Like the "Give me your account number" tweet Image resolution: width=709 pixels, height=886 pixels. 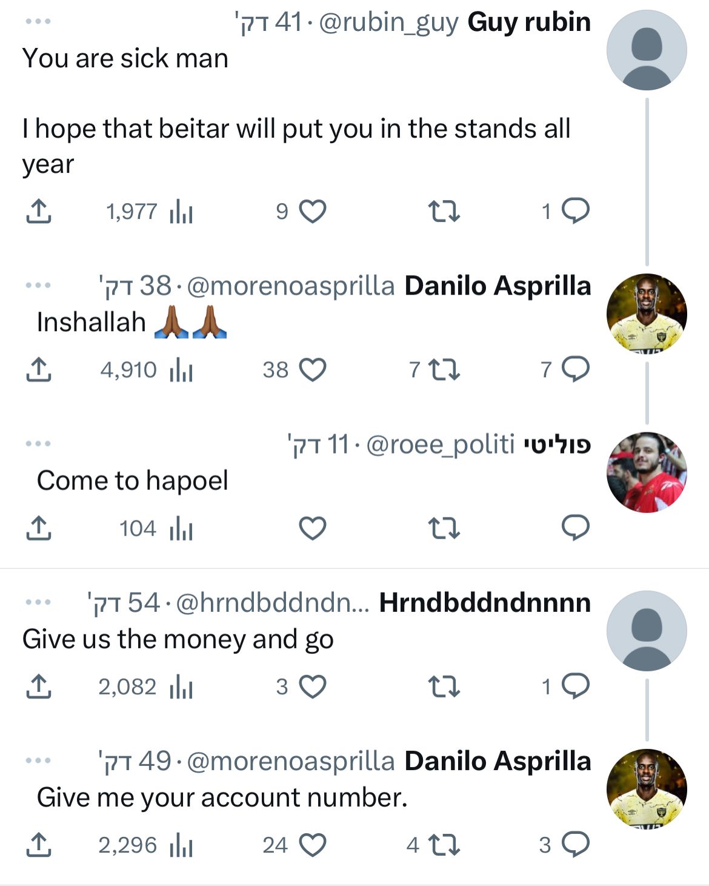(x=313, y=845)
